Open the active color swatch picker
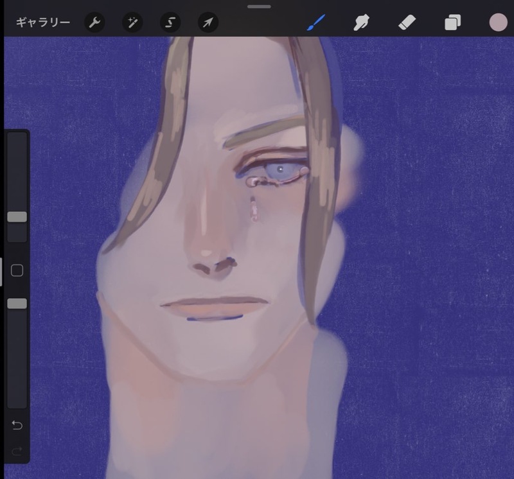Viewport: 514px width, 479px height. pyautogui.click(x=498, y=22)
